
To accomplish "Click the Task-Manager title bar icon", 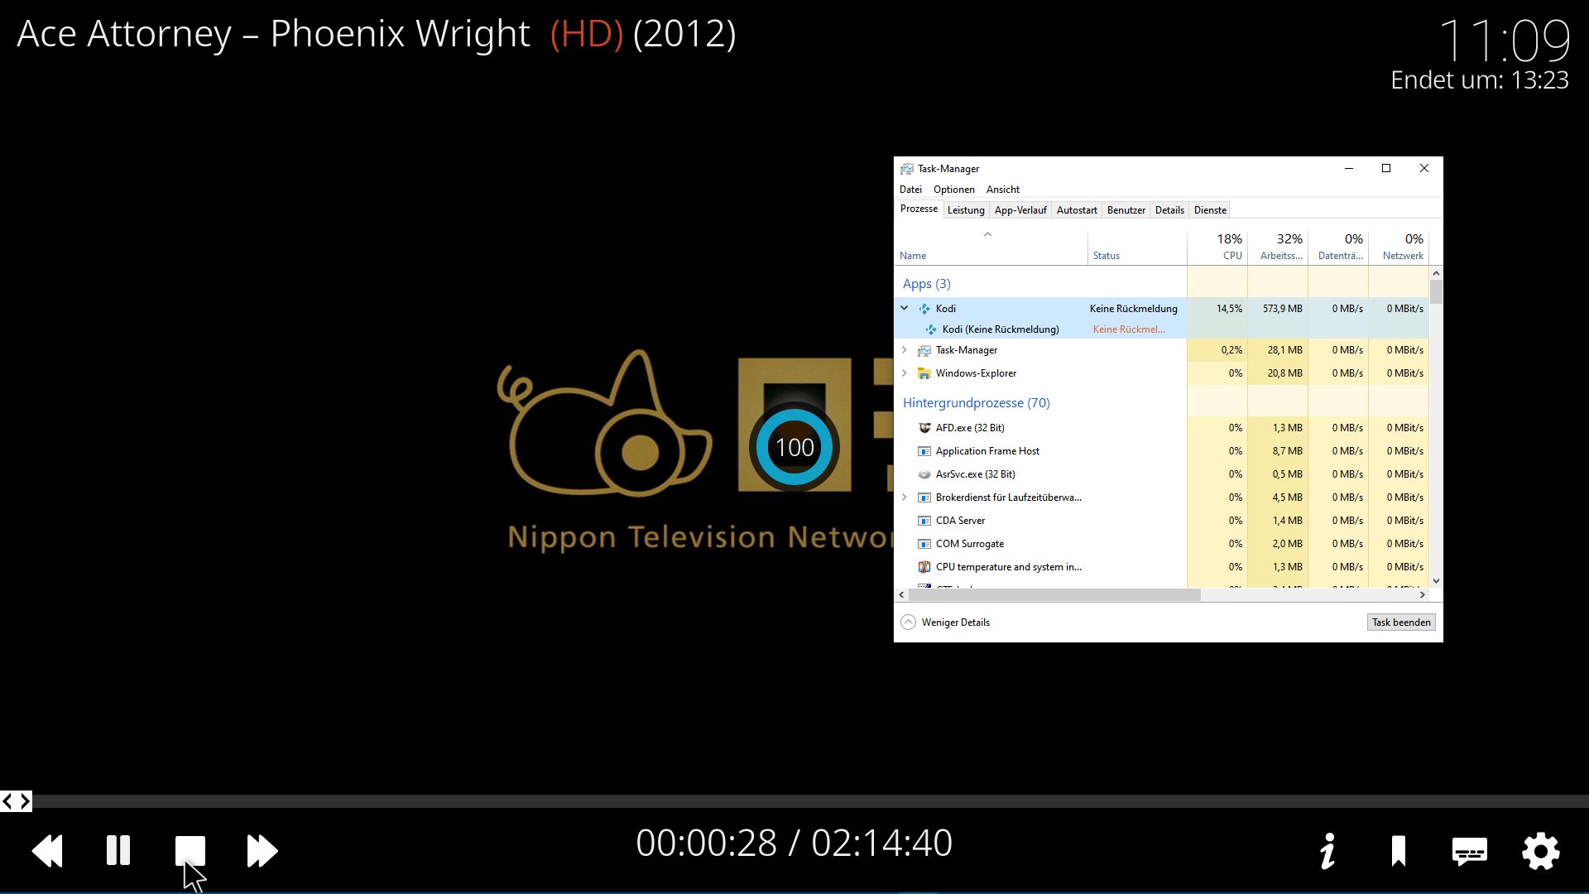I will pyautogui.click(x=907, y=169).
